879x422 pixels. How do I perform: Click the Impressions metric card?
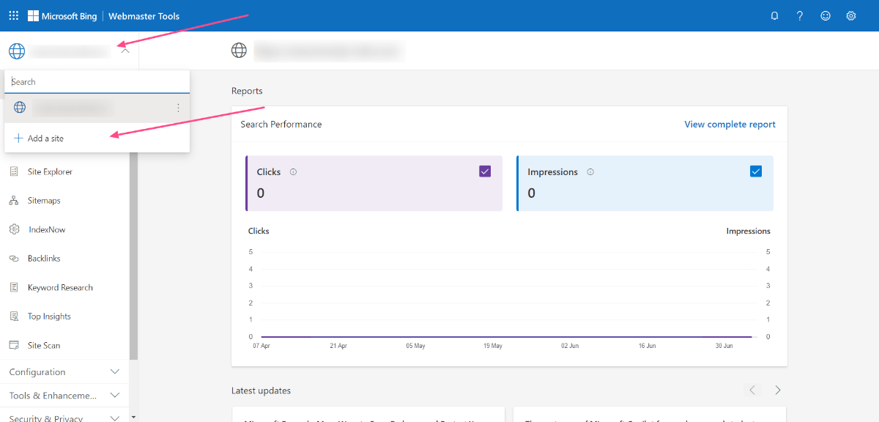click(645, 183)
